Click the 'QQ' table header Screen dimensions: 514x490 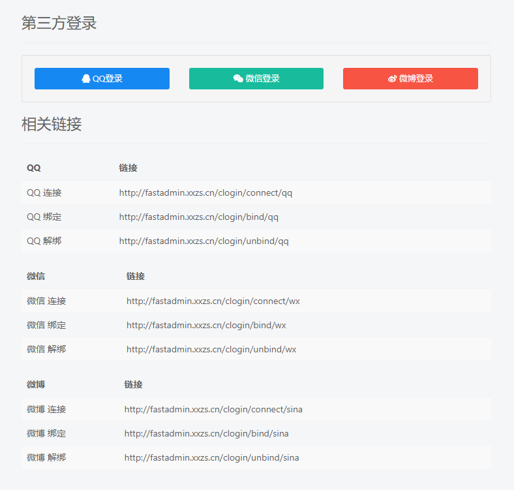pyautogui.click(x=34, y=168)
